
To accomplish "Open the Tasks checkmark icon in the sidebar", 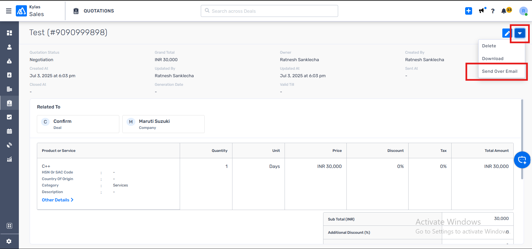I will point(9,117).
